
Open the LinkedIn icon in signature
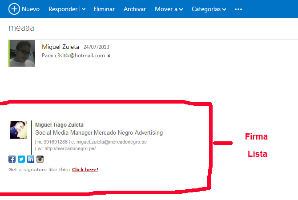(31, 160)
